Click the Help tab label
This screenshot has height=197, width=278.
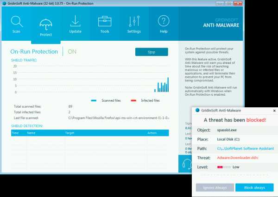[x=164, y=31]
